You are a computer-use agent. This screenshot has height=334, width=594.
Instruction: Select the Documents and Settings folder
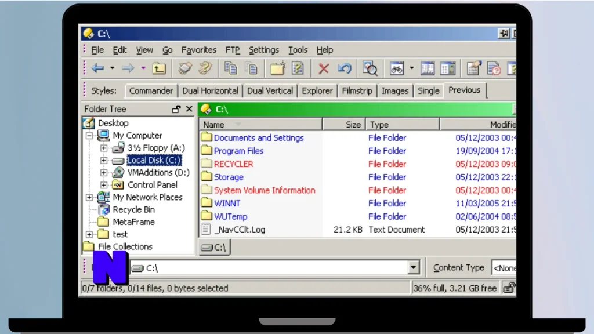259,138
